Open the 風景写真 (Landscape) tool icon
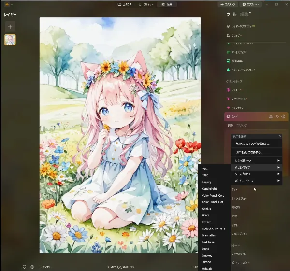This screenshot has width=290, height=271. point(228,61)
